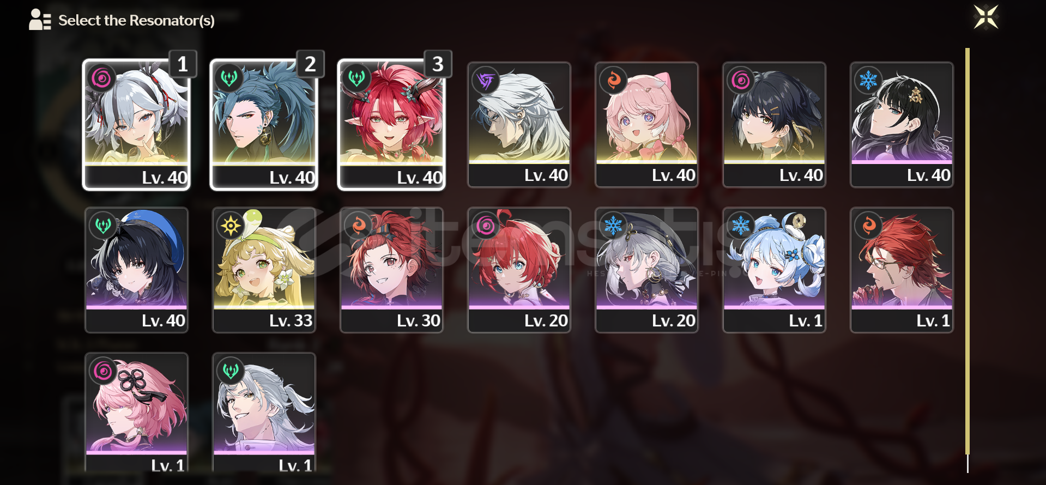This screenshot has height=485, width=1046.
Task: Deselect the red-haired horned resonator marked 3
Action: (391, 125)
